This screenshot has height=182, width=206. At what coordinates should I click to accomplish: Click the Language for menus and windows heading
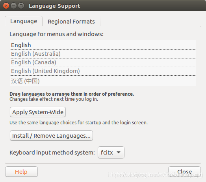pos(56,34)
